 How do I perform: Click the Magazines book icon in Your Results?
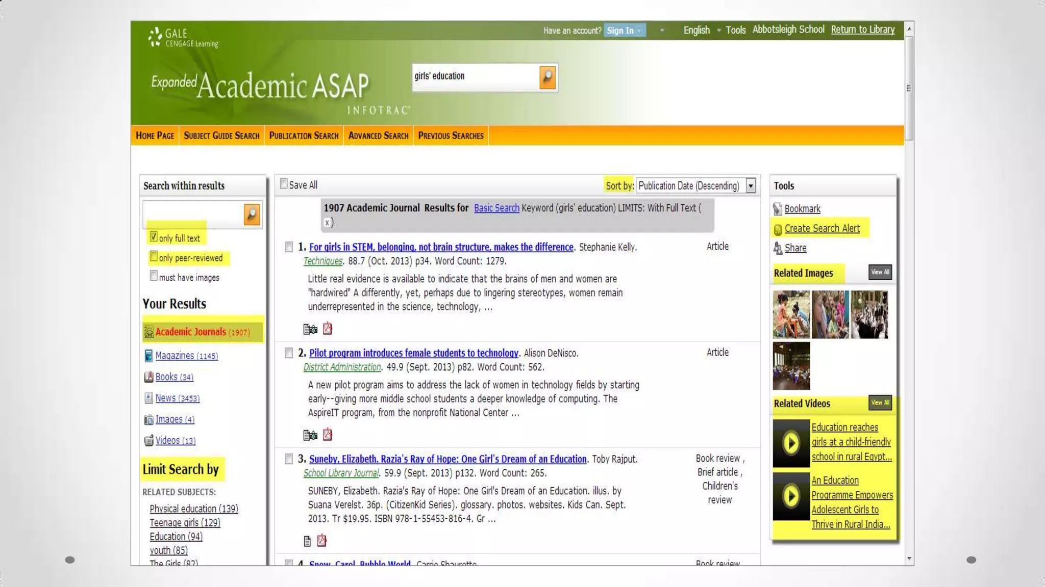[148, 356]
